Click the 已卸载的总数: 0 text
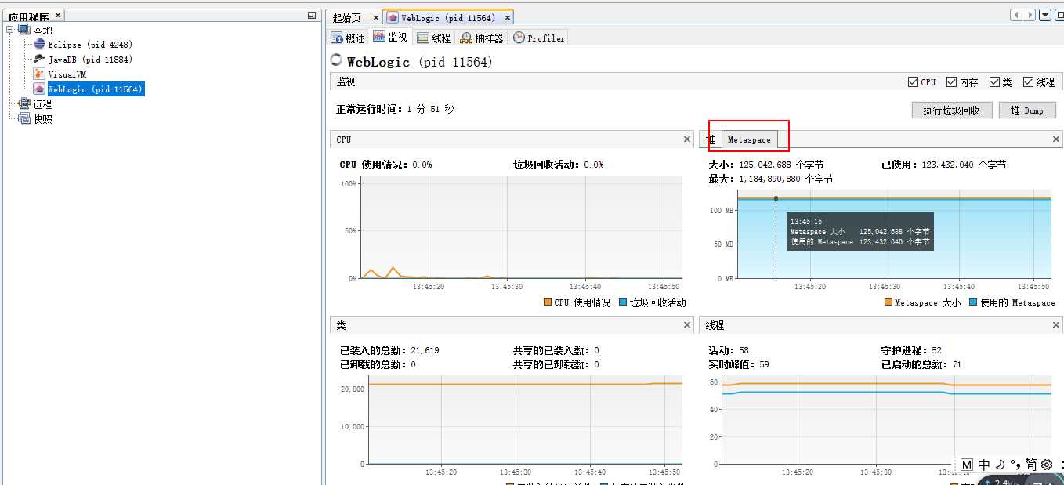Image resolution: width=1064 pixels, height=485 pixels. (x=378, y=364)
